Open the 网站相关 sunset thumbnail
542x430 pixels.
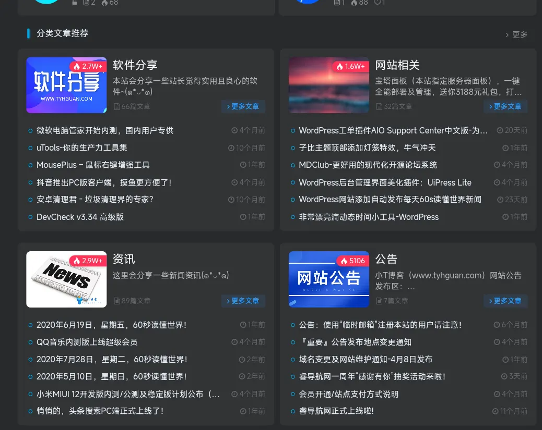click(x=329, y=85)
